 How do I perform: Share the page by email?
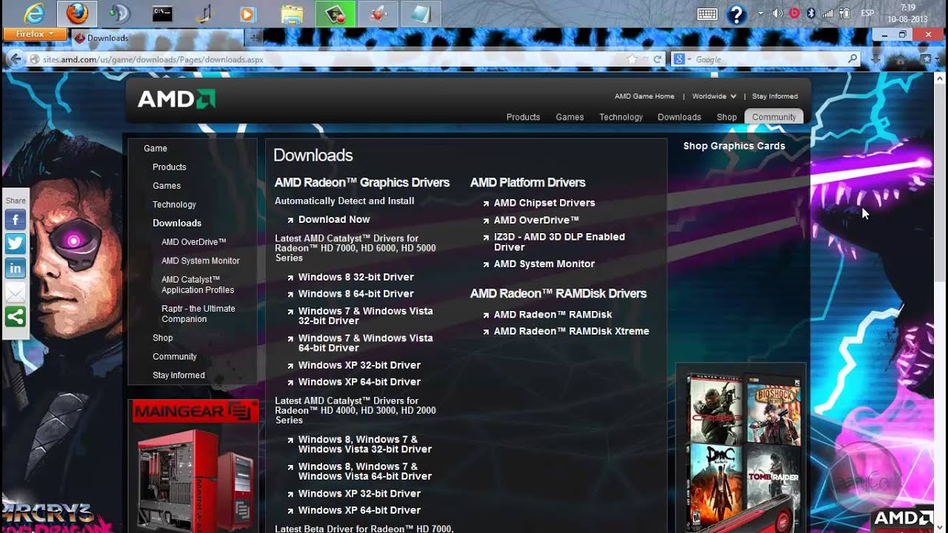[16, 292]
